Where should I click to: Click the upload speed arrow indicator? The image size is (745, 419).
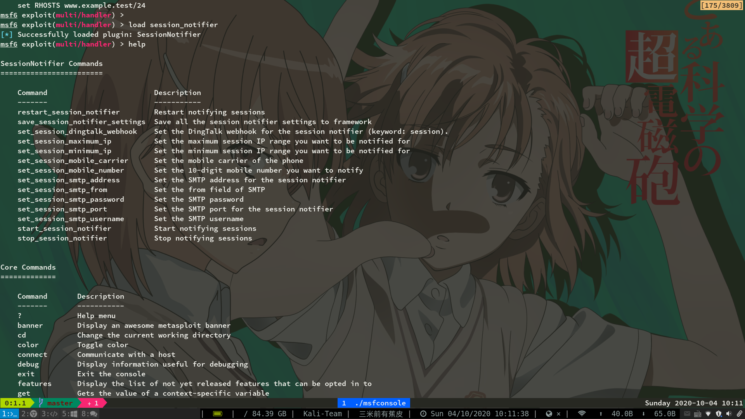point(601,414)
